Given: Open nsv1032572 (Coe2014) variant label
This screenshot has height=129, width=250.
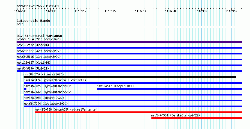Looking at the screenshot, I should [x=34, y=45].
